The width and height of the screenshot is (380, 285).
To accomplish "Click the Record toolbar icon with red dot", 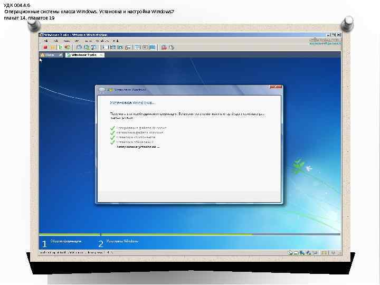I will tap(164, 47).
